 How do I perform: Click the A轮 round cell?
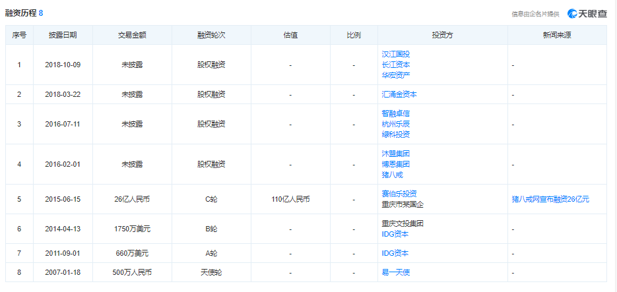point(211,254)
